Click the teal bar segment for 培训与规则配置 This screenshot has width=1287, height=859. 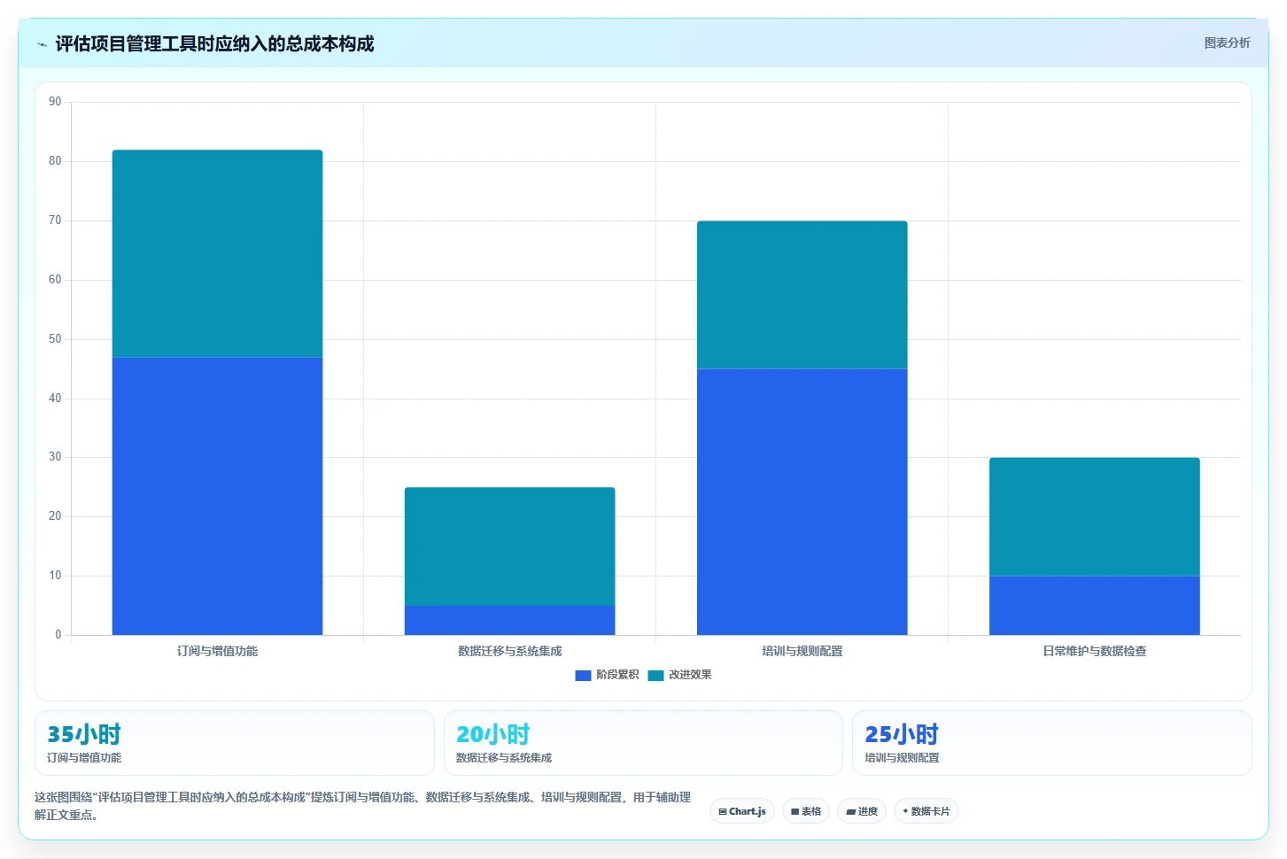802,295
